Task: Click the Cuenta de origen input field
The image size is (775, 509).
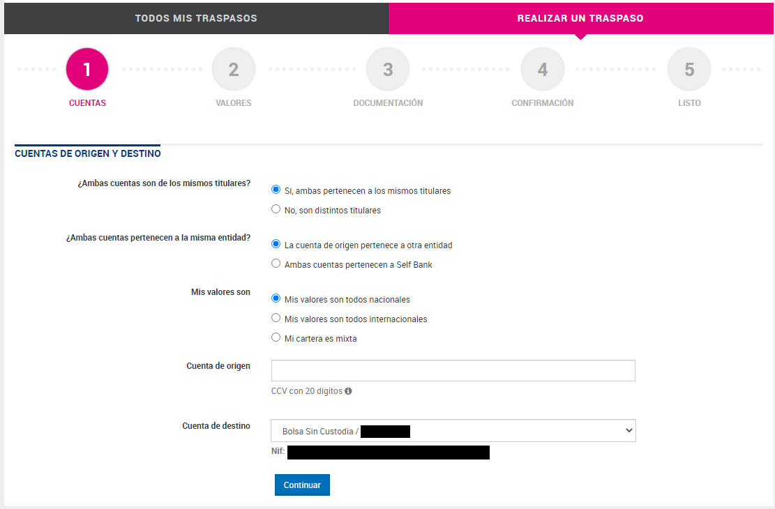Action: (x=453, y=371)
